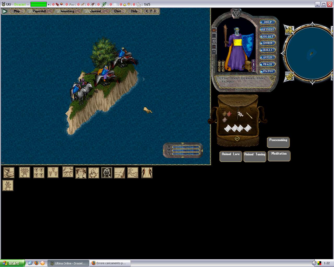Use the Animal Taming skill button
Viewport: 334px width, 267px height.
[255, 157]
